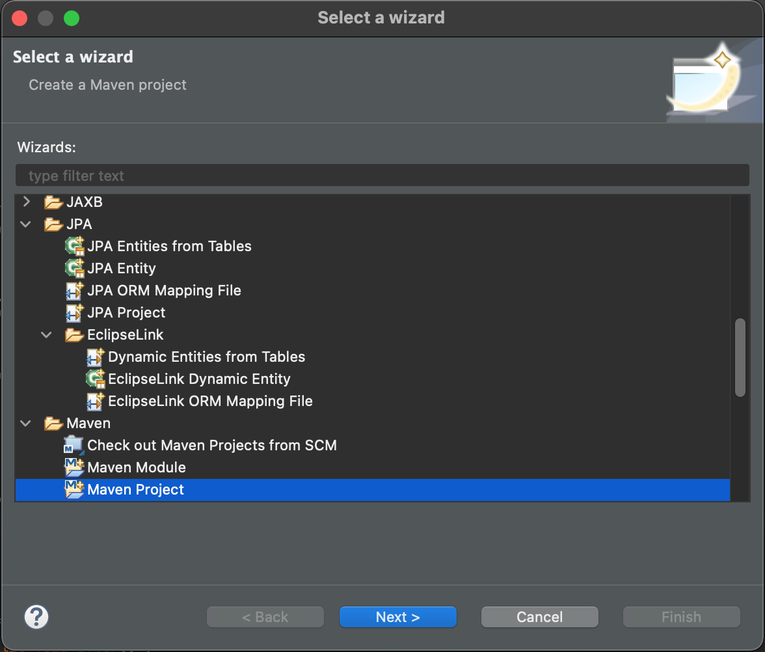
Task: Collapse the Maven tree node
Action: point(26,423)
